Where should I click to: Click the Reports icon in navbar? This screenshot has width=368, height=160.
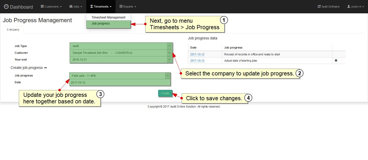(x=121, y=7)
